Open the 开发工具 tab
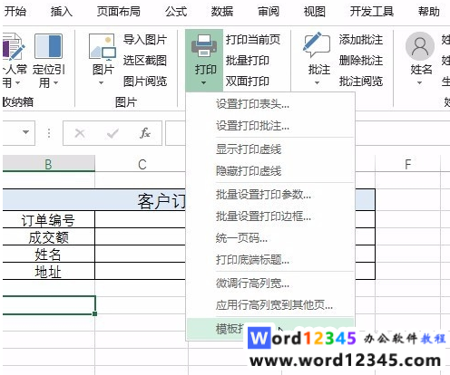Image resolution: width=450 pixels, height=375 pixels. tap(372, 12)
